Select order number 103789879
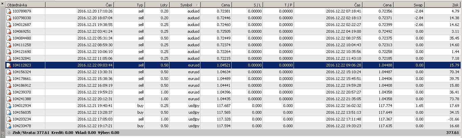 [x=22, y=11]
